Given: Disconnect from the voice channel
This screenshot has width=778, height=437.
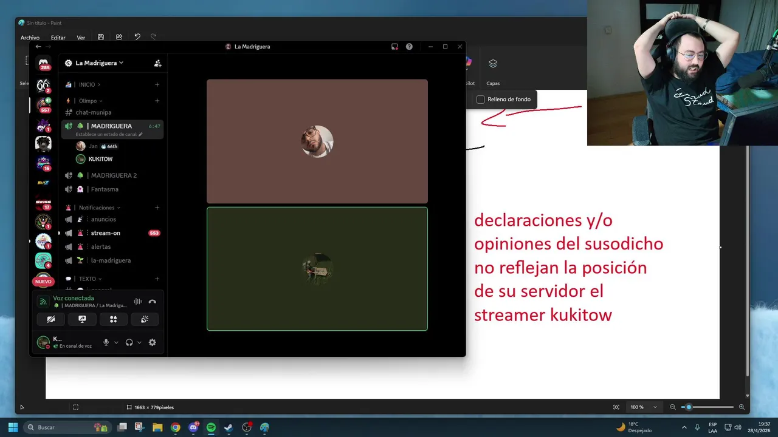Looking at the screenshot, I should click(x=152, y=302).
